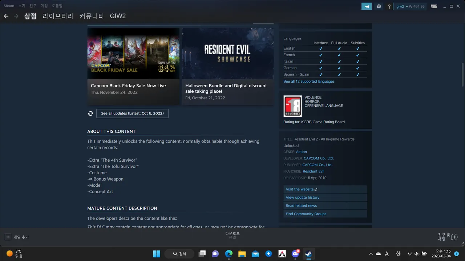The height and width of the screenshot is (261, 465).
Task: Open the 다운로드 관리 downloads area
Action: 232,236
